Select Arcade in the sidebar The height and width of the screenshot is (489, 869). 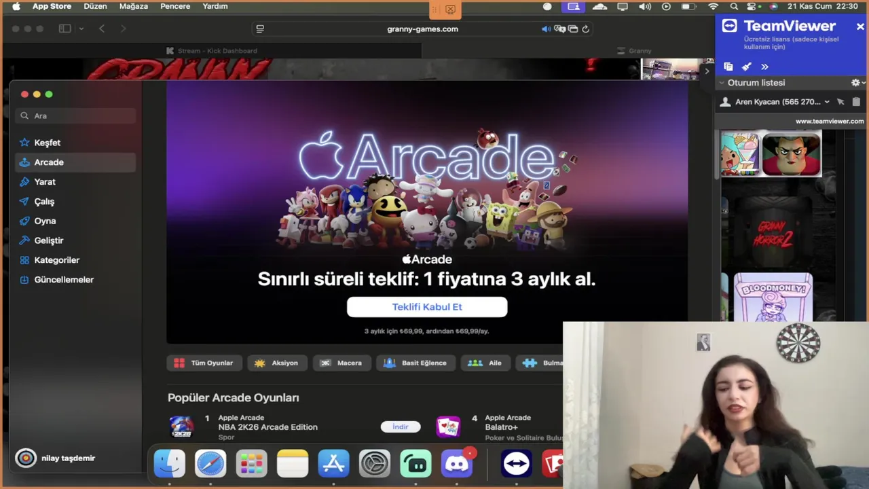coord(75,162)
